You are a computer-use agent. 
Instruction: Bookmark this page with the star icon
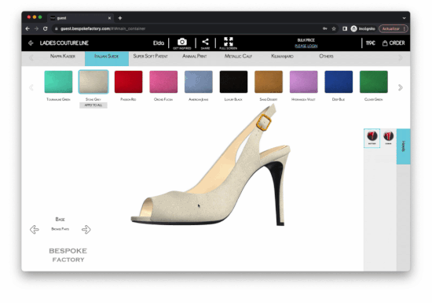tap(334, 28)
